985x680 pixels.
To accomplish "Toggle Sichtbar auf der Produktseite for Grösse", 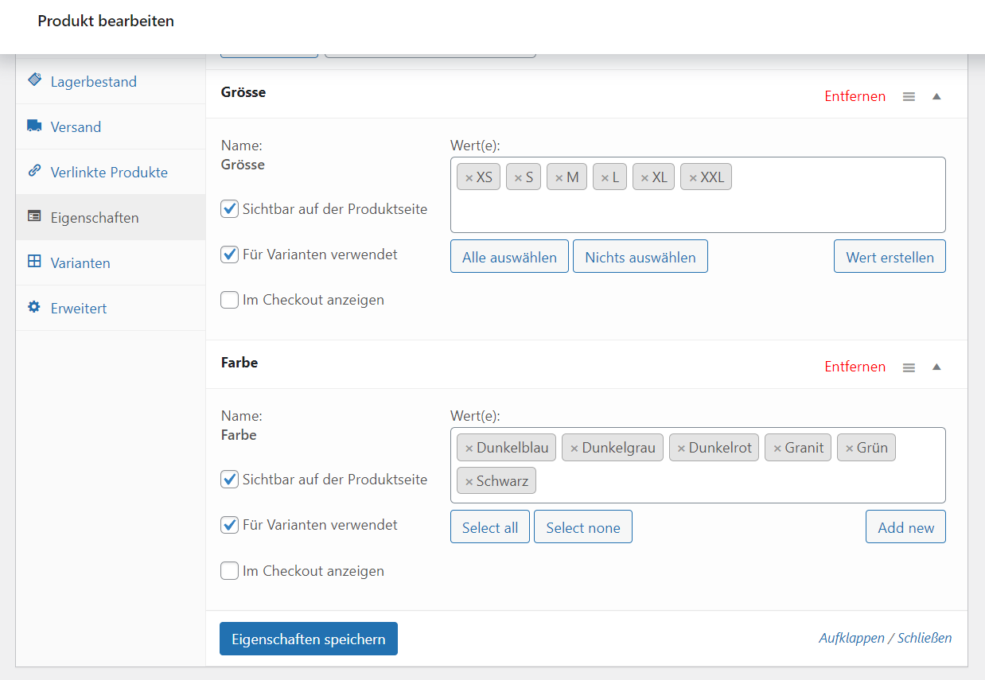I will pyautogui.click(x=229, y=209).
